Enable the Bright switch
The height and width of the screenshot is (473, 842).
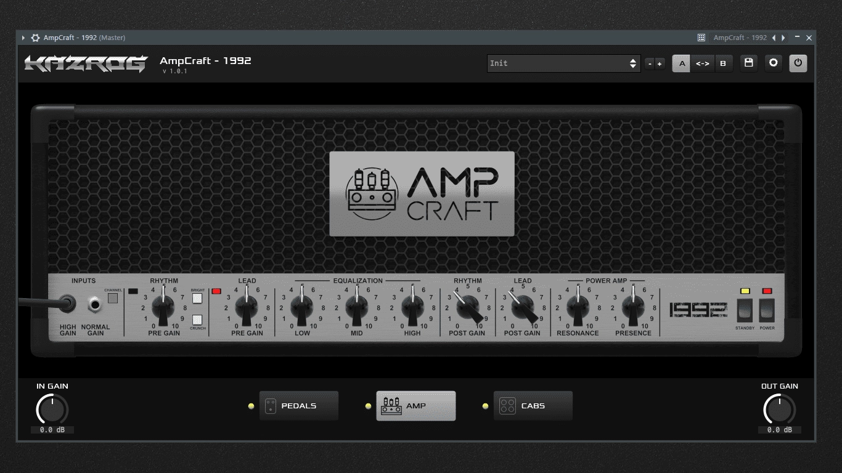click(197, 299)
